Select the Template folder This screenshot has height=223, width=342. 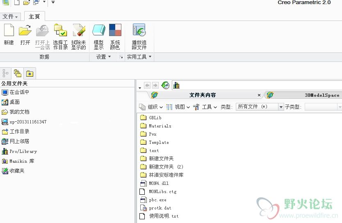pos(155,142)
